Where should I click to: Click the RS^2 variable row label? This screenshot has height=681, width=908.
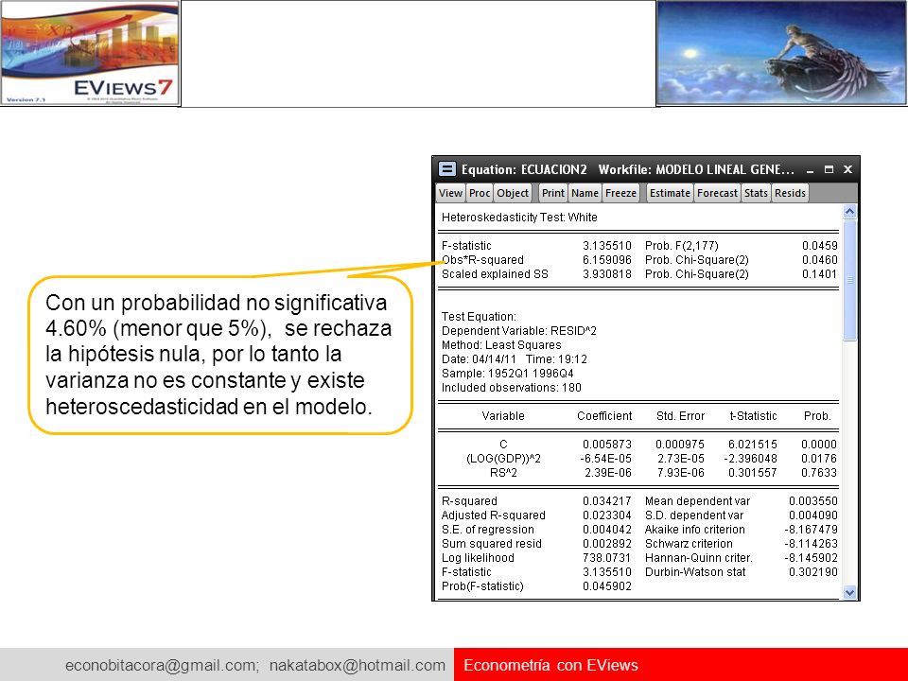(503, 473)
